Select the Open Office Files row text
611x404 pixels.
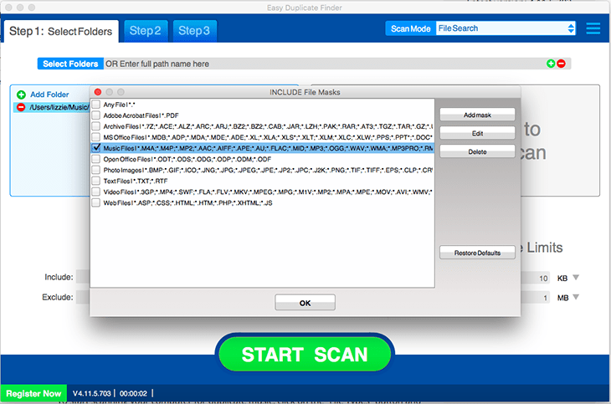point(187,159)
